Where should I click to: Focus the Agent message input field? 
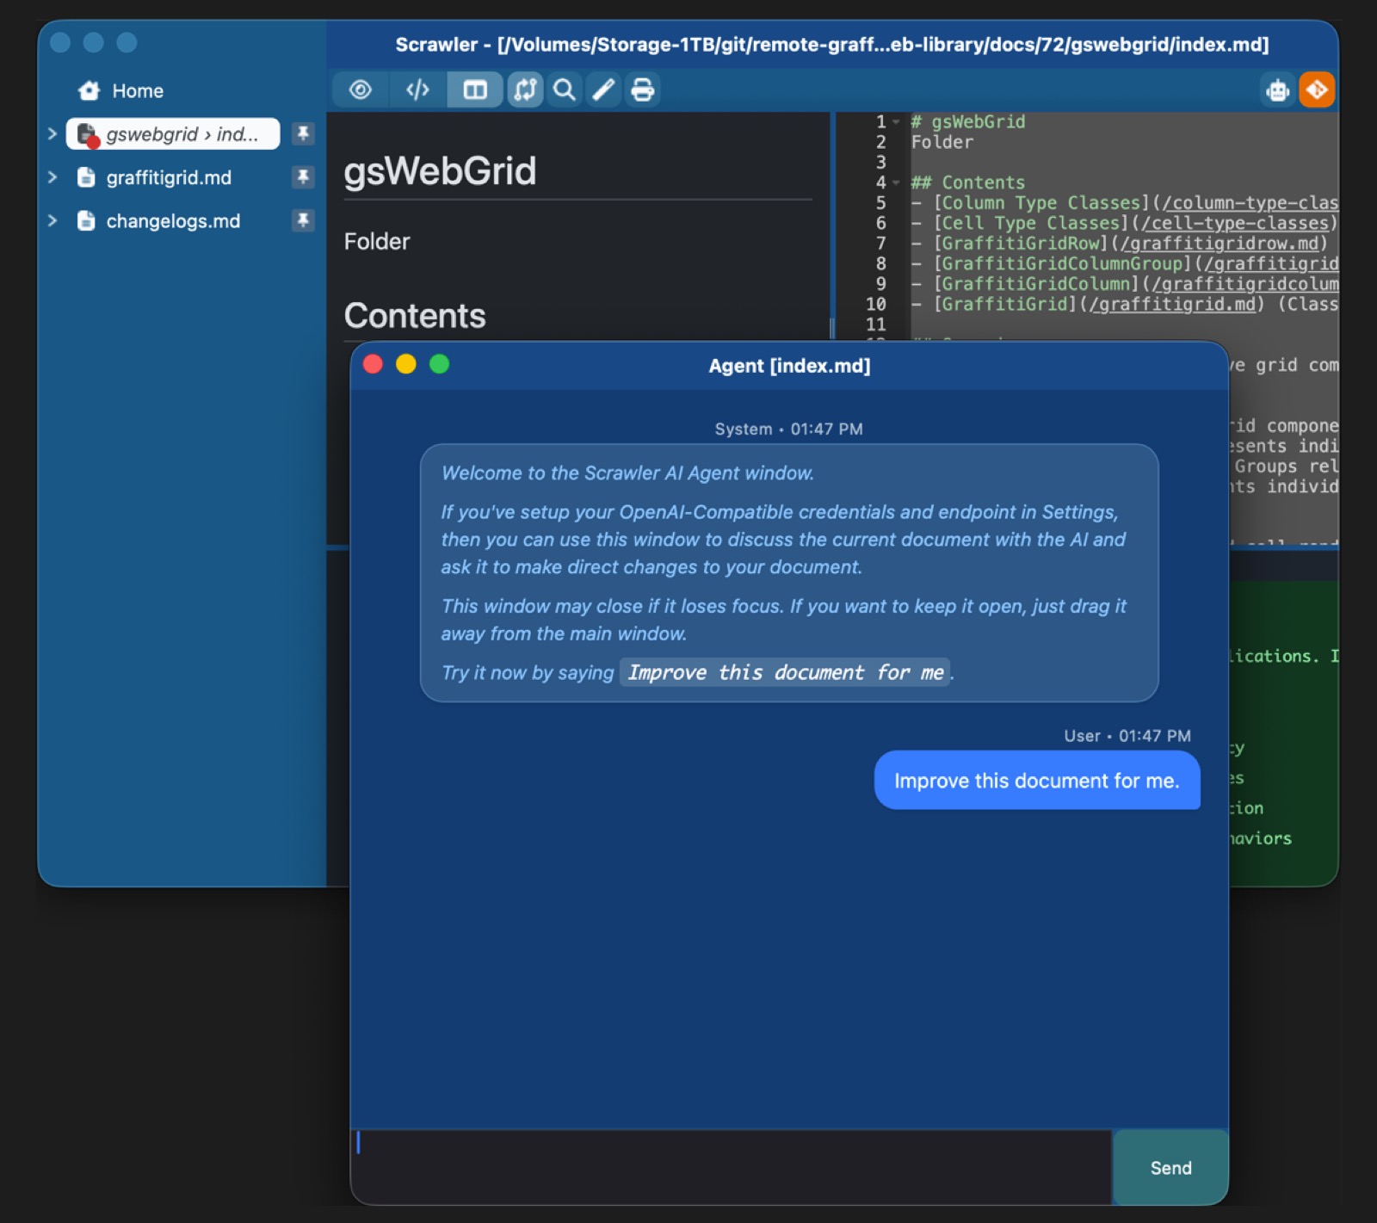[732, 1167]
